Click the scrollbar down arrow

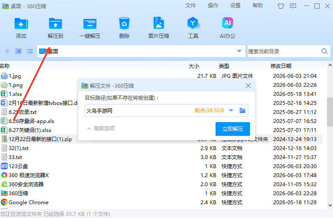(x=330, y=206)
